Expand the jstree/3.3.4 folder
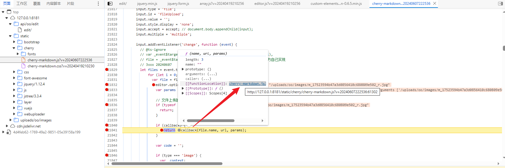Viewport: 505px width, 168px height. tap(14, 96)
